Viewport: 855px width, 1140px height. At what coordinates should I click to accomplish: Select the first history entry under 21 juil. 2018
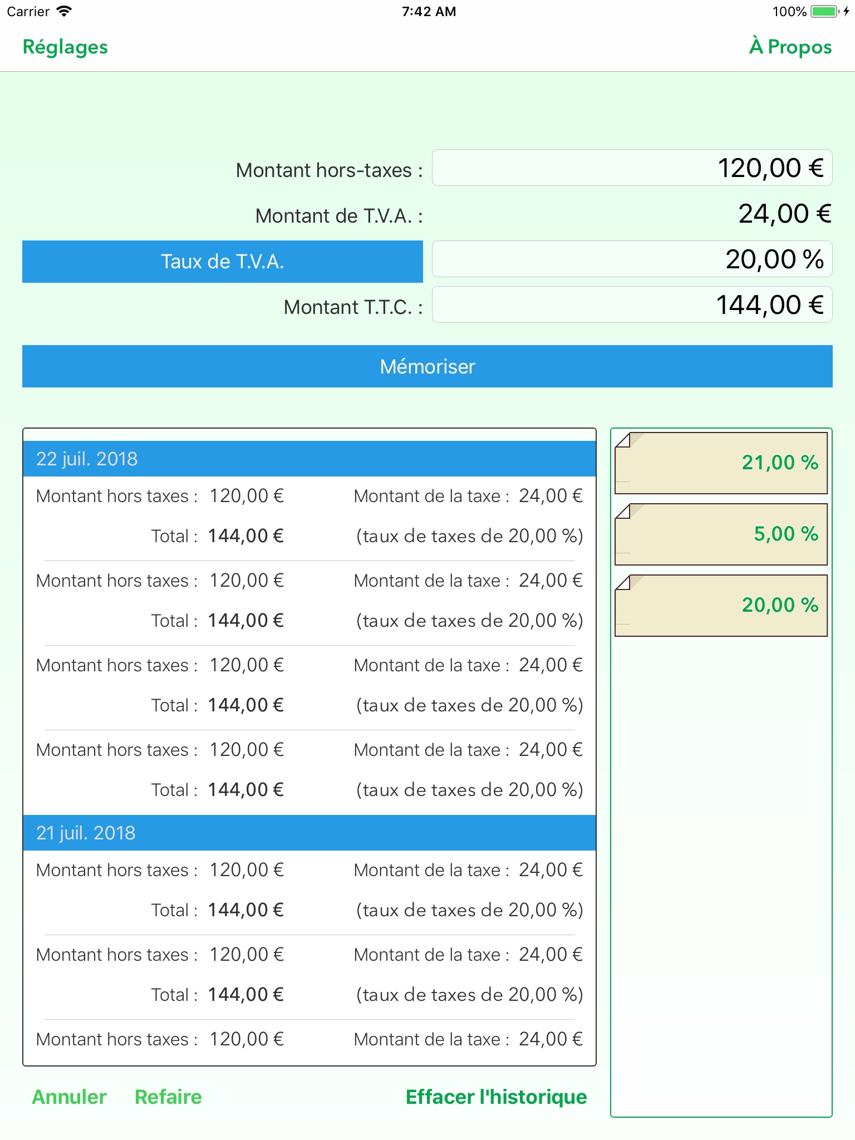pos(309,892)
